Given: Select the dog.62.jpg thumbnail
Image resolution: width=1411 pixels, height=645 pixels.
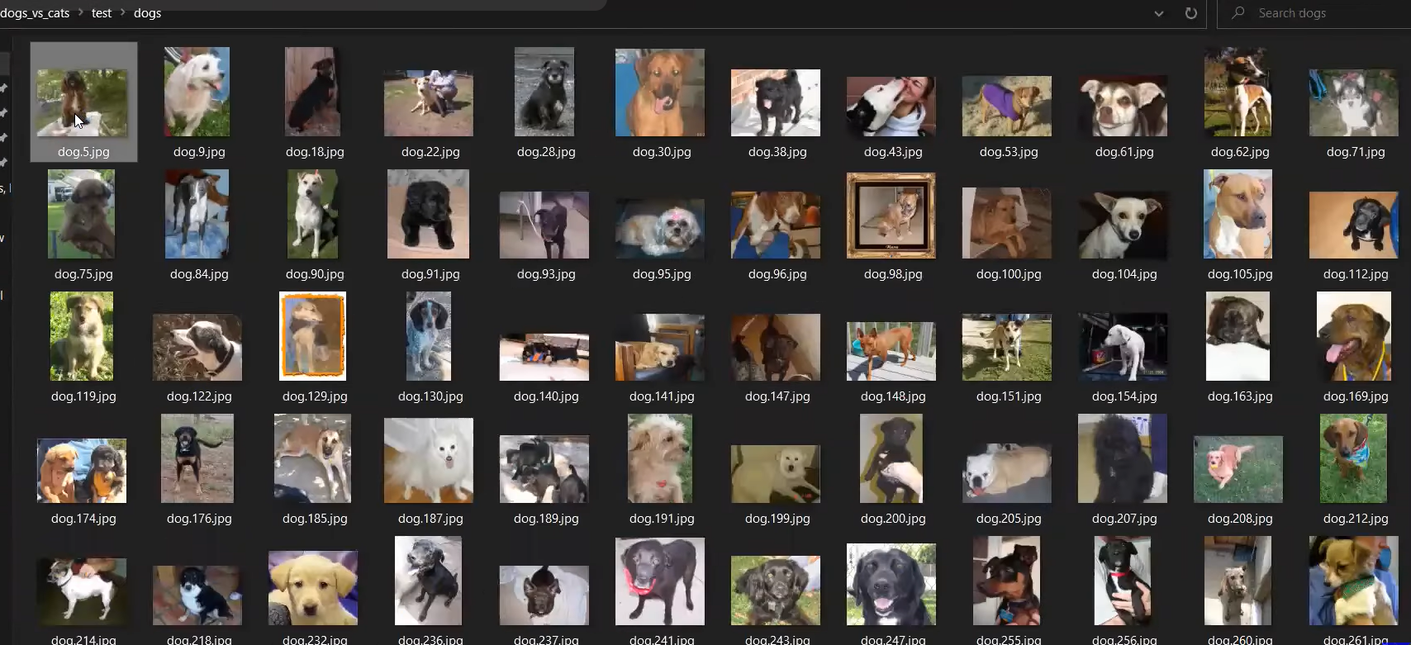Looking at the screenshot, I should pos(1238,92).
